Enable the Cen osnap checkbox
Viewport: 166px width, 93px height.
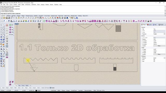click(17, 88)
